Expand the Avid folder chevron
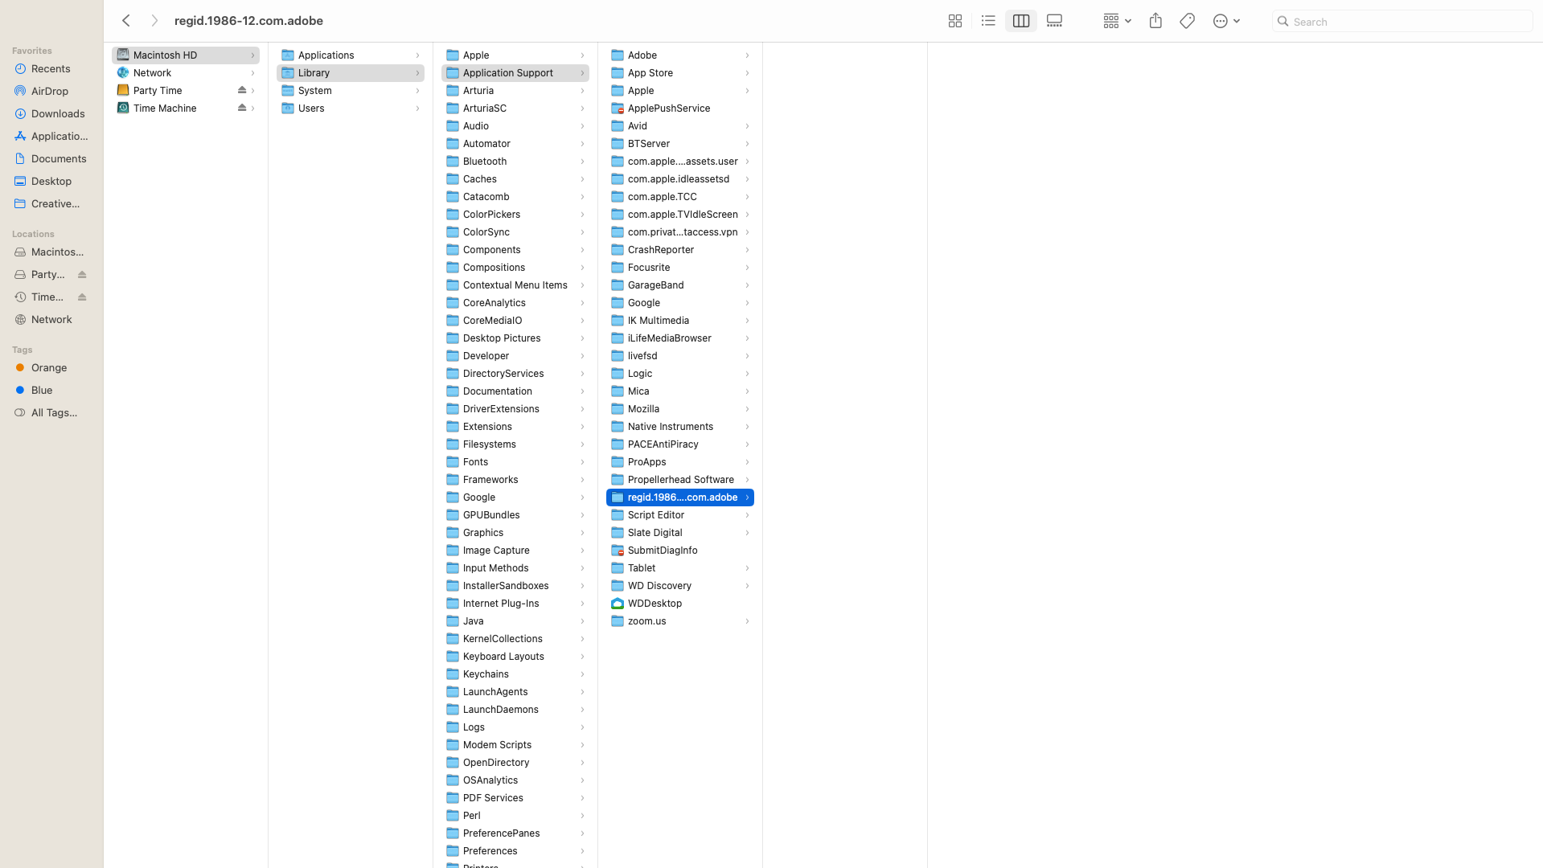Viewport: 1543px width, 868px height. coord(747,126)
